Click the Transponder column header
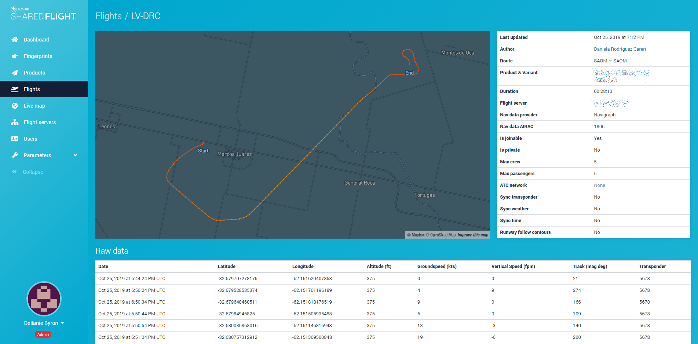Viewport: 698px width, 344px height. (x=653, y=267)
